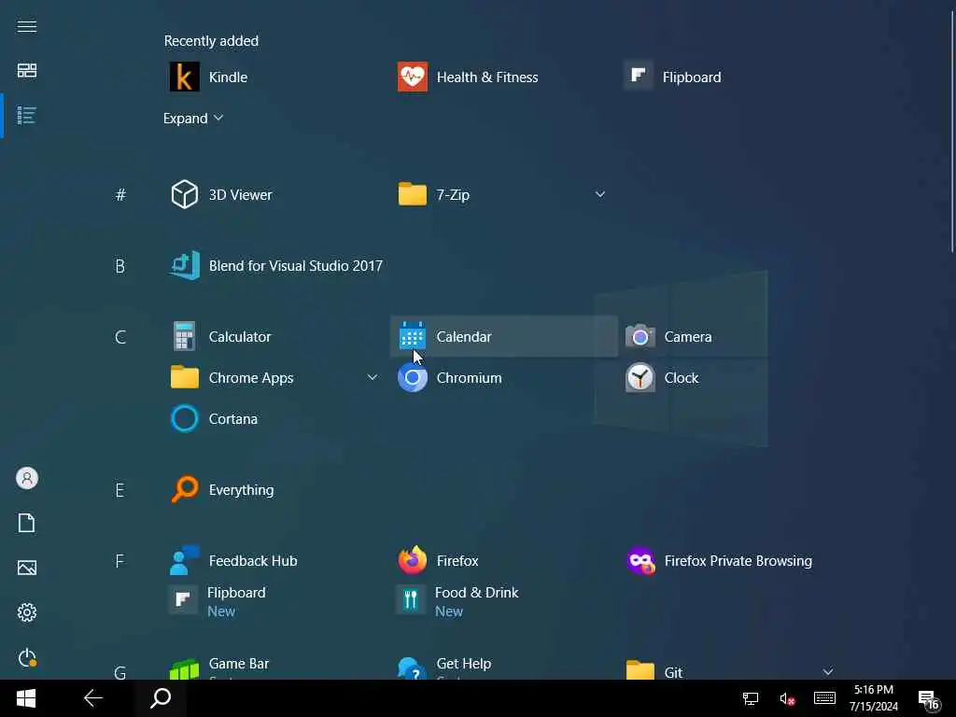This screenshot has width=956, height=717.
Task: Expand the Recently added list
Action: (192, 119)
